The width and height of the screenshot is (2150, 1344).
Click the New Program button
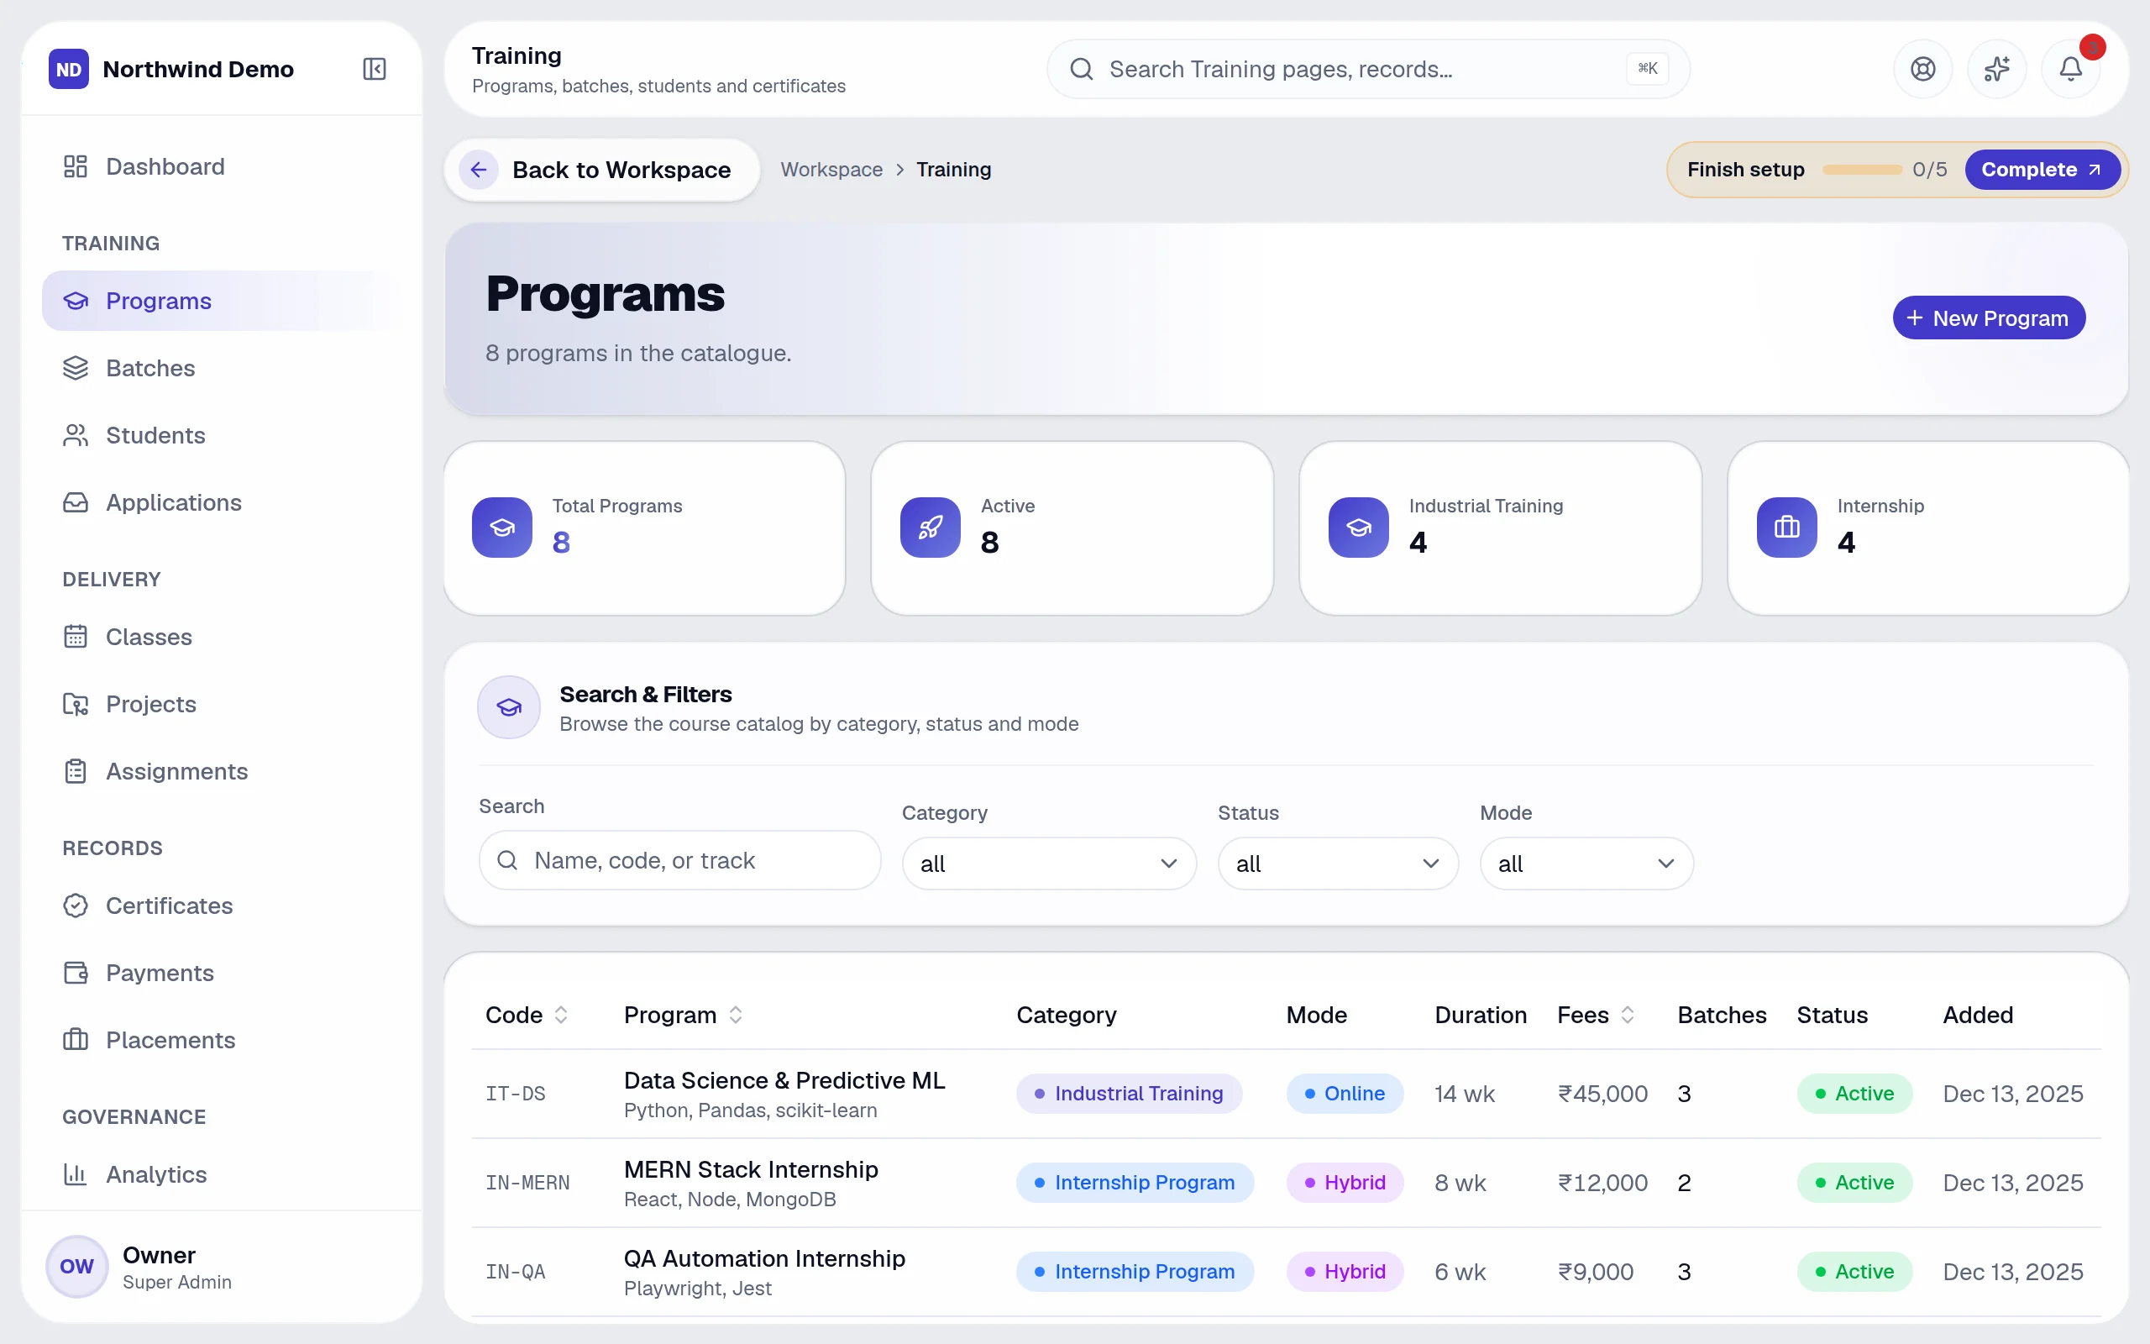[x=1988, y=318]
